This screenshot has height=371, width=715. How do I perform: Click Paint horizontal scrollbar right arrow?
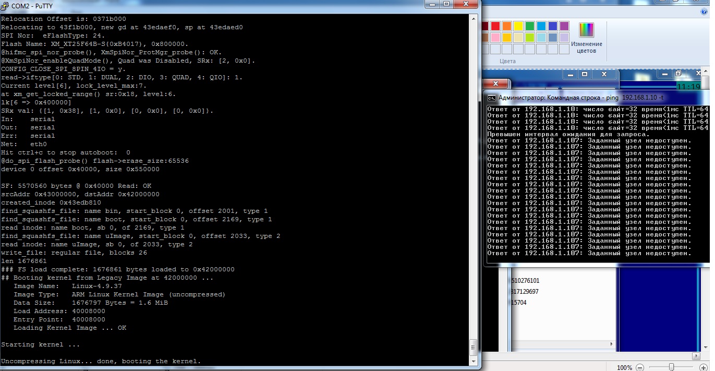696,355
